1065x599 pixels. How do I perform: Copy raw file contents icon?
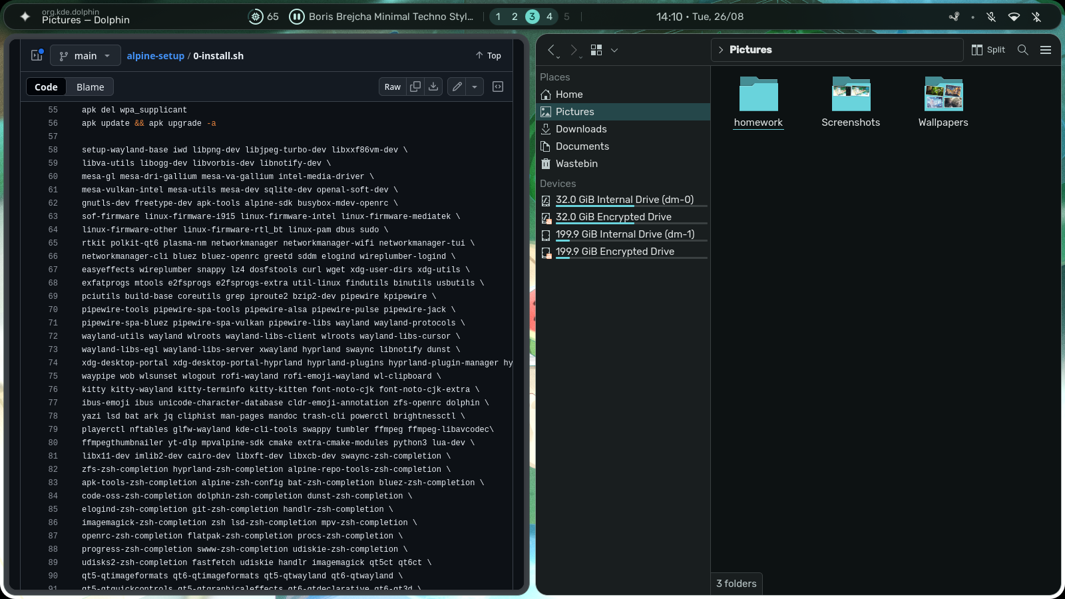[x=415, y=87]
